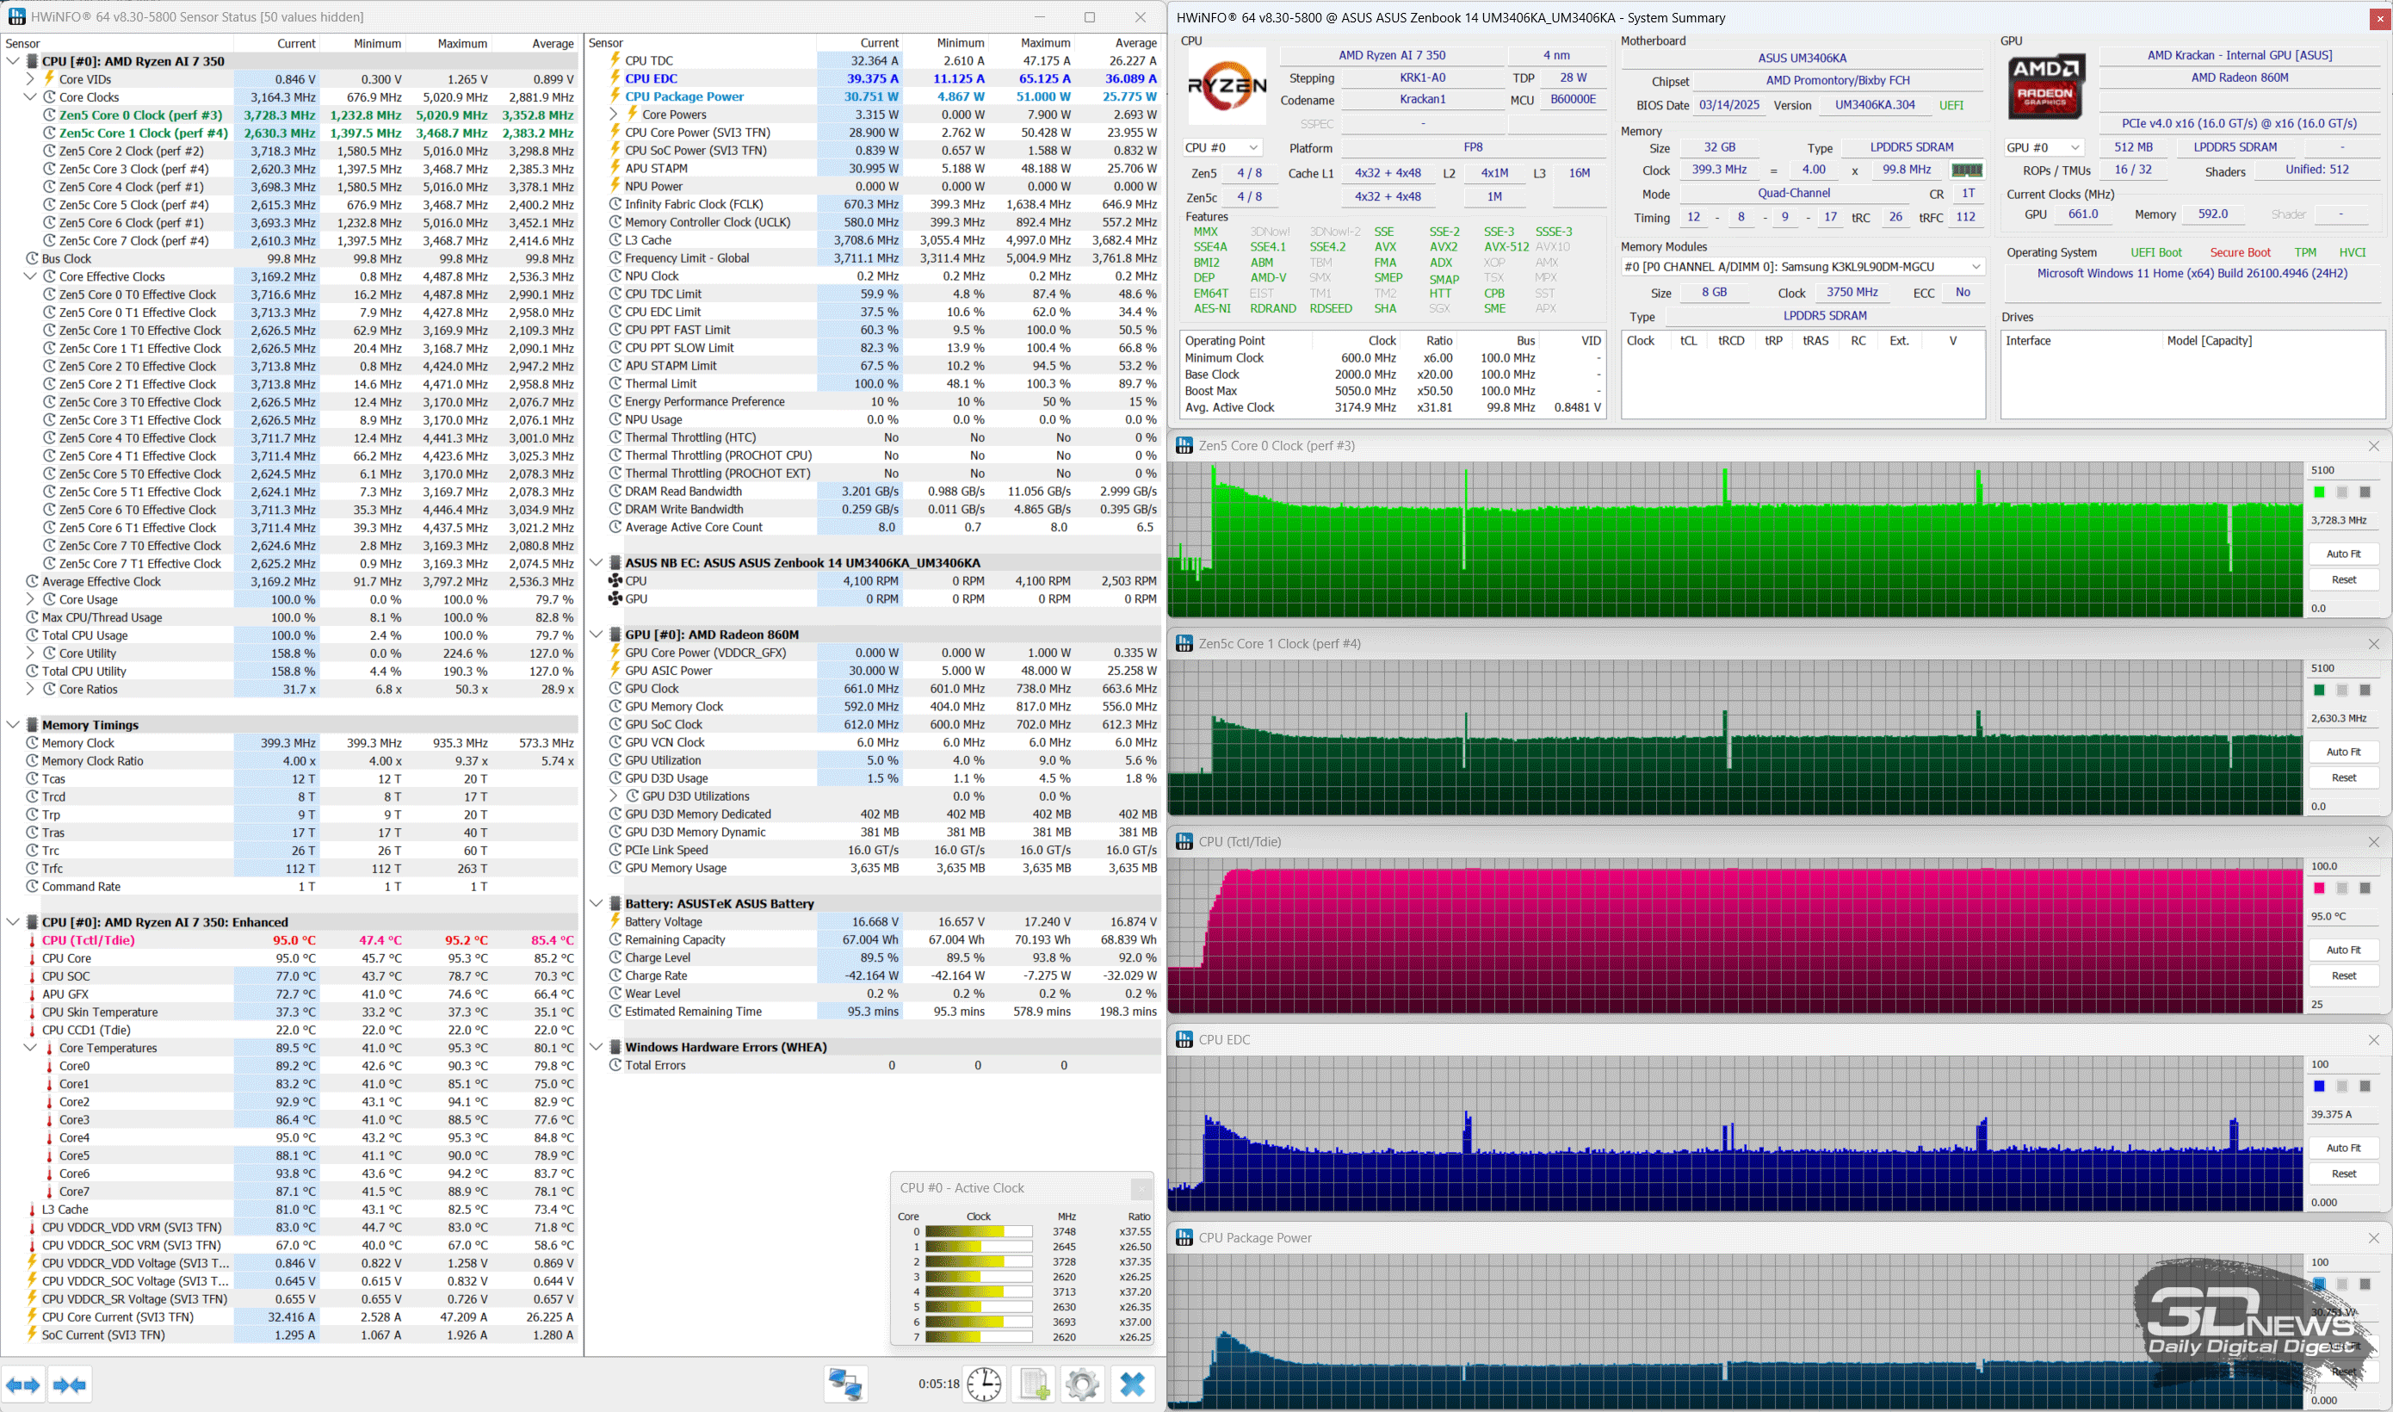2393x1412 pixels.
Task: Click HWiNFO icon in Sensor Status title bar
Action: [x=15, y=16]
